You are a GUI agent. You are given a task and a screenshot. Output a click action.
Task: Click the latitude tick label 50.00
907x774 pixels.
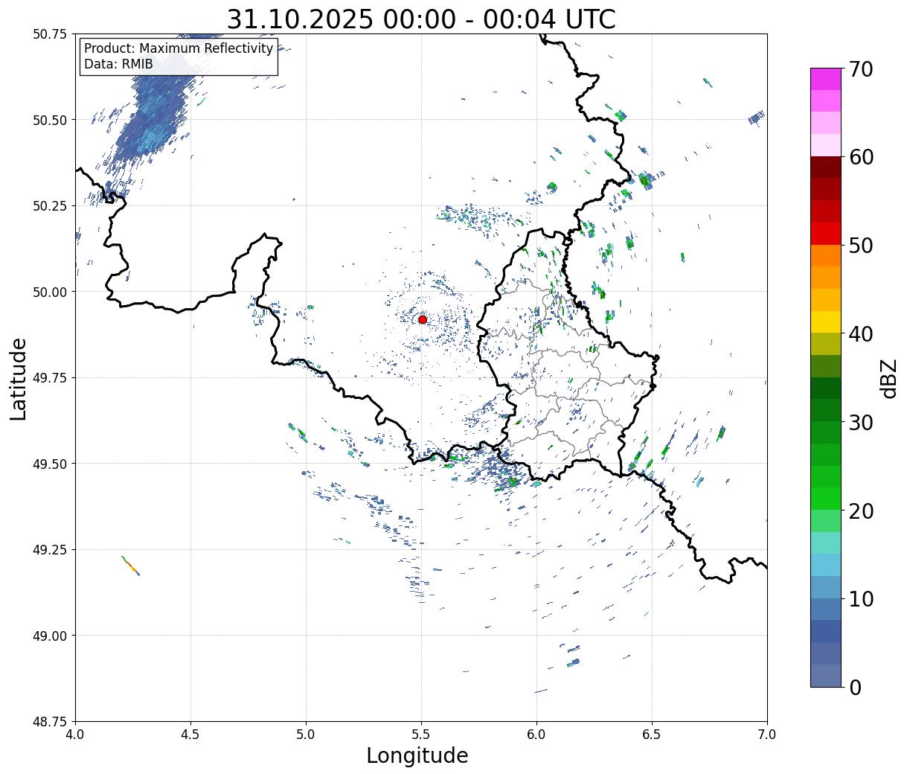tap(50, 292)
